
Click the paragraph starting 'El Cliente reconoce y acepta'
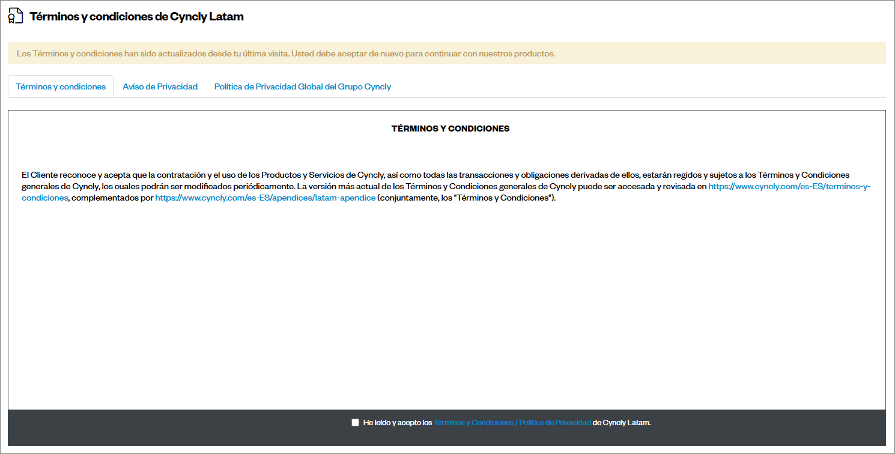[x=446, y=187]
